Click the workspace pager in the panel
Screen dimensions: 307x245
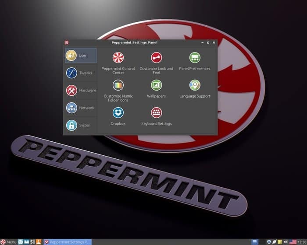pyautogui.click(x=258, y=242)
